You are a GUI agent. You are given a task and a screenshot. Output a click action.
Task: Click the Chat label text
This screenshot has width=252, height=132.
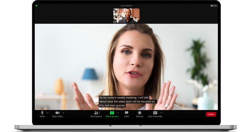[126, 116]
